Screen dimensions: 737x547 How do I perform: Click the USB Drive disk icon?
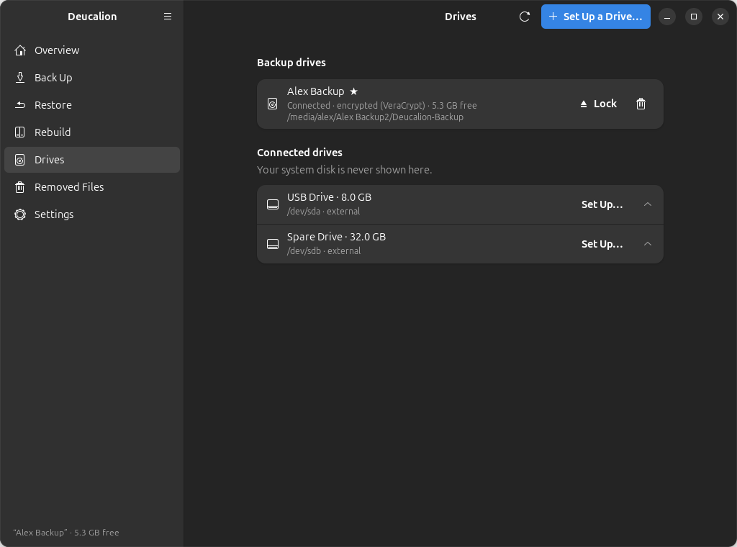pos(273,204)
